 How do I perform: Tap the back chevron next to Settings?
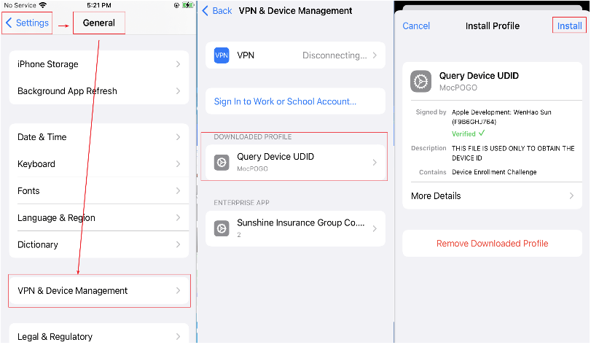(9, 23)
